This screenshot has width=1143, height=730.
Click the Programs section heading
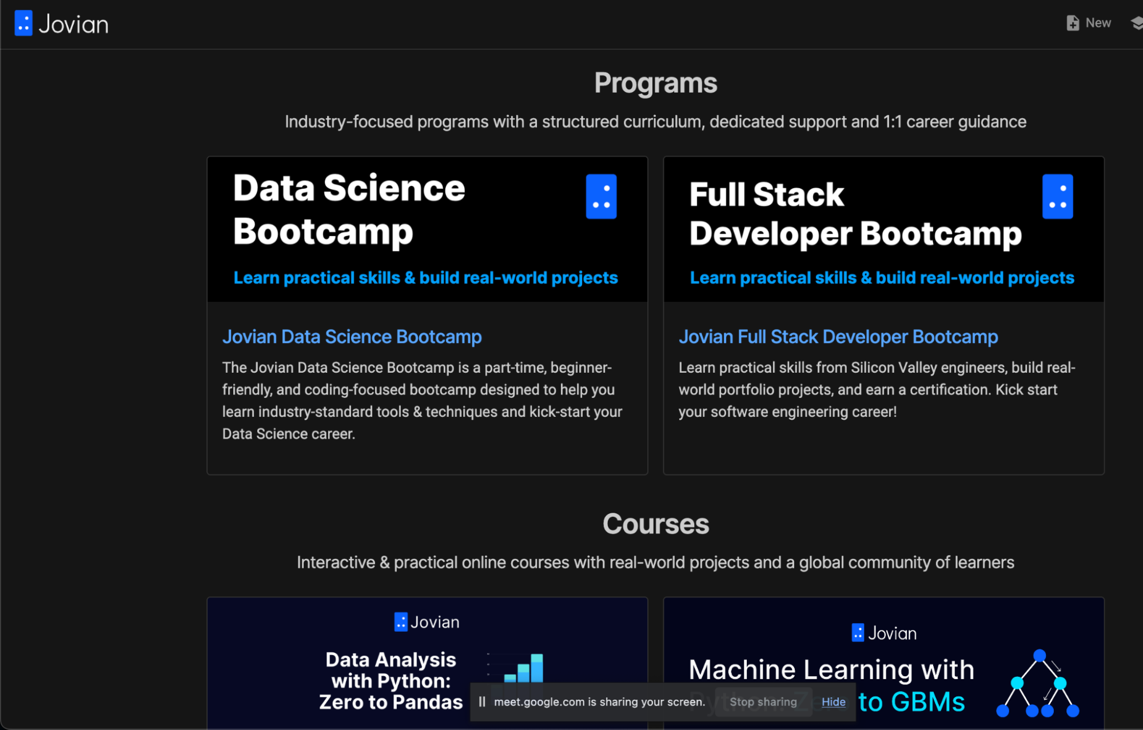tap(656, 83)
